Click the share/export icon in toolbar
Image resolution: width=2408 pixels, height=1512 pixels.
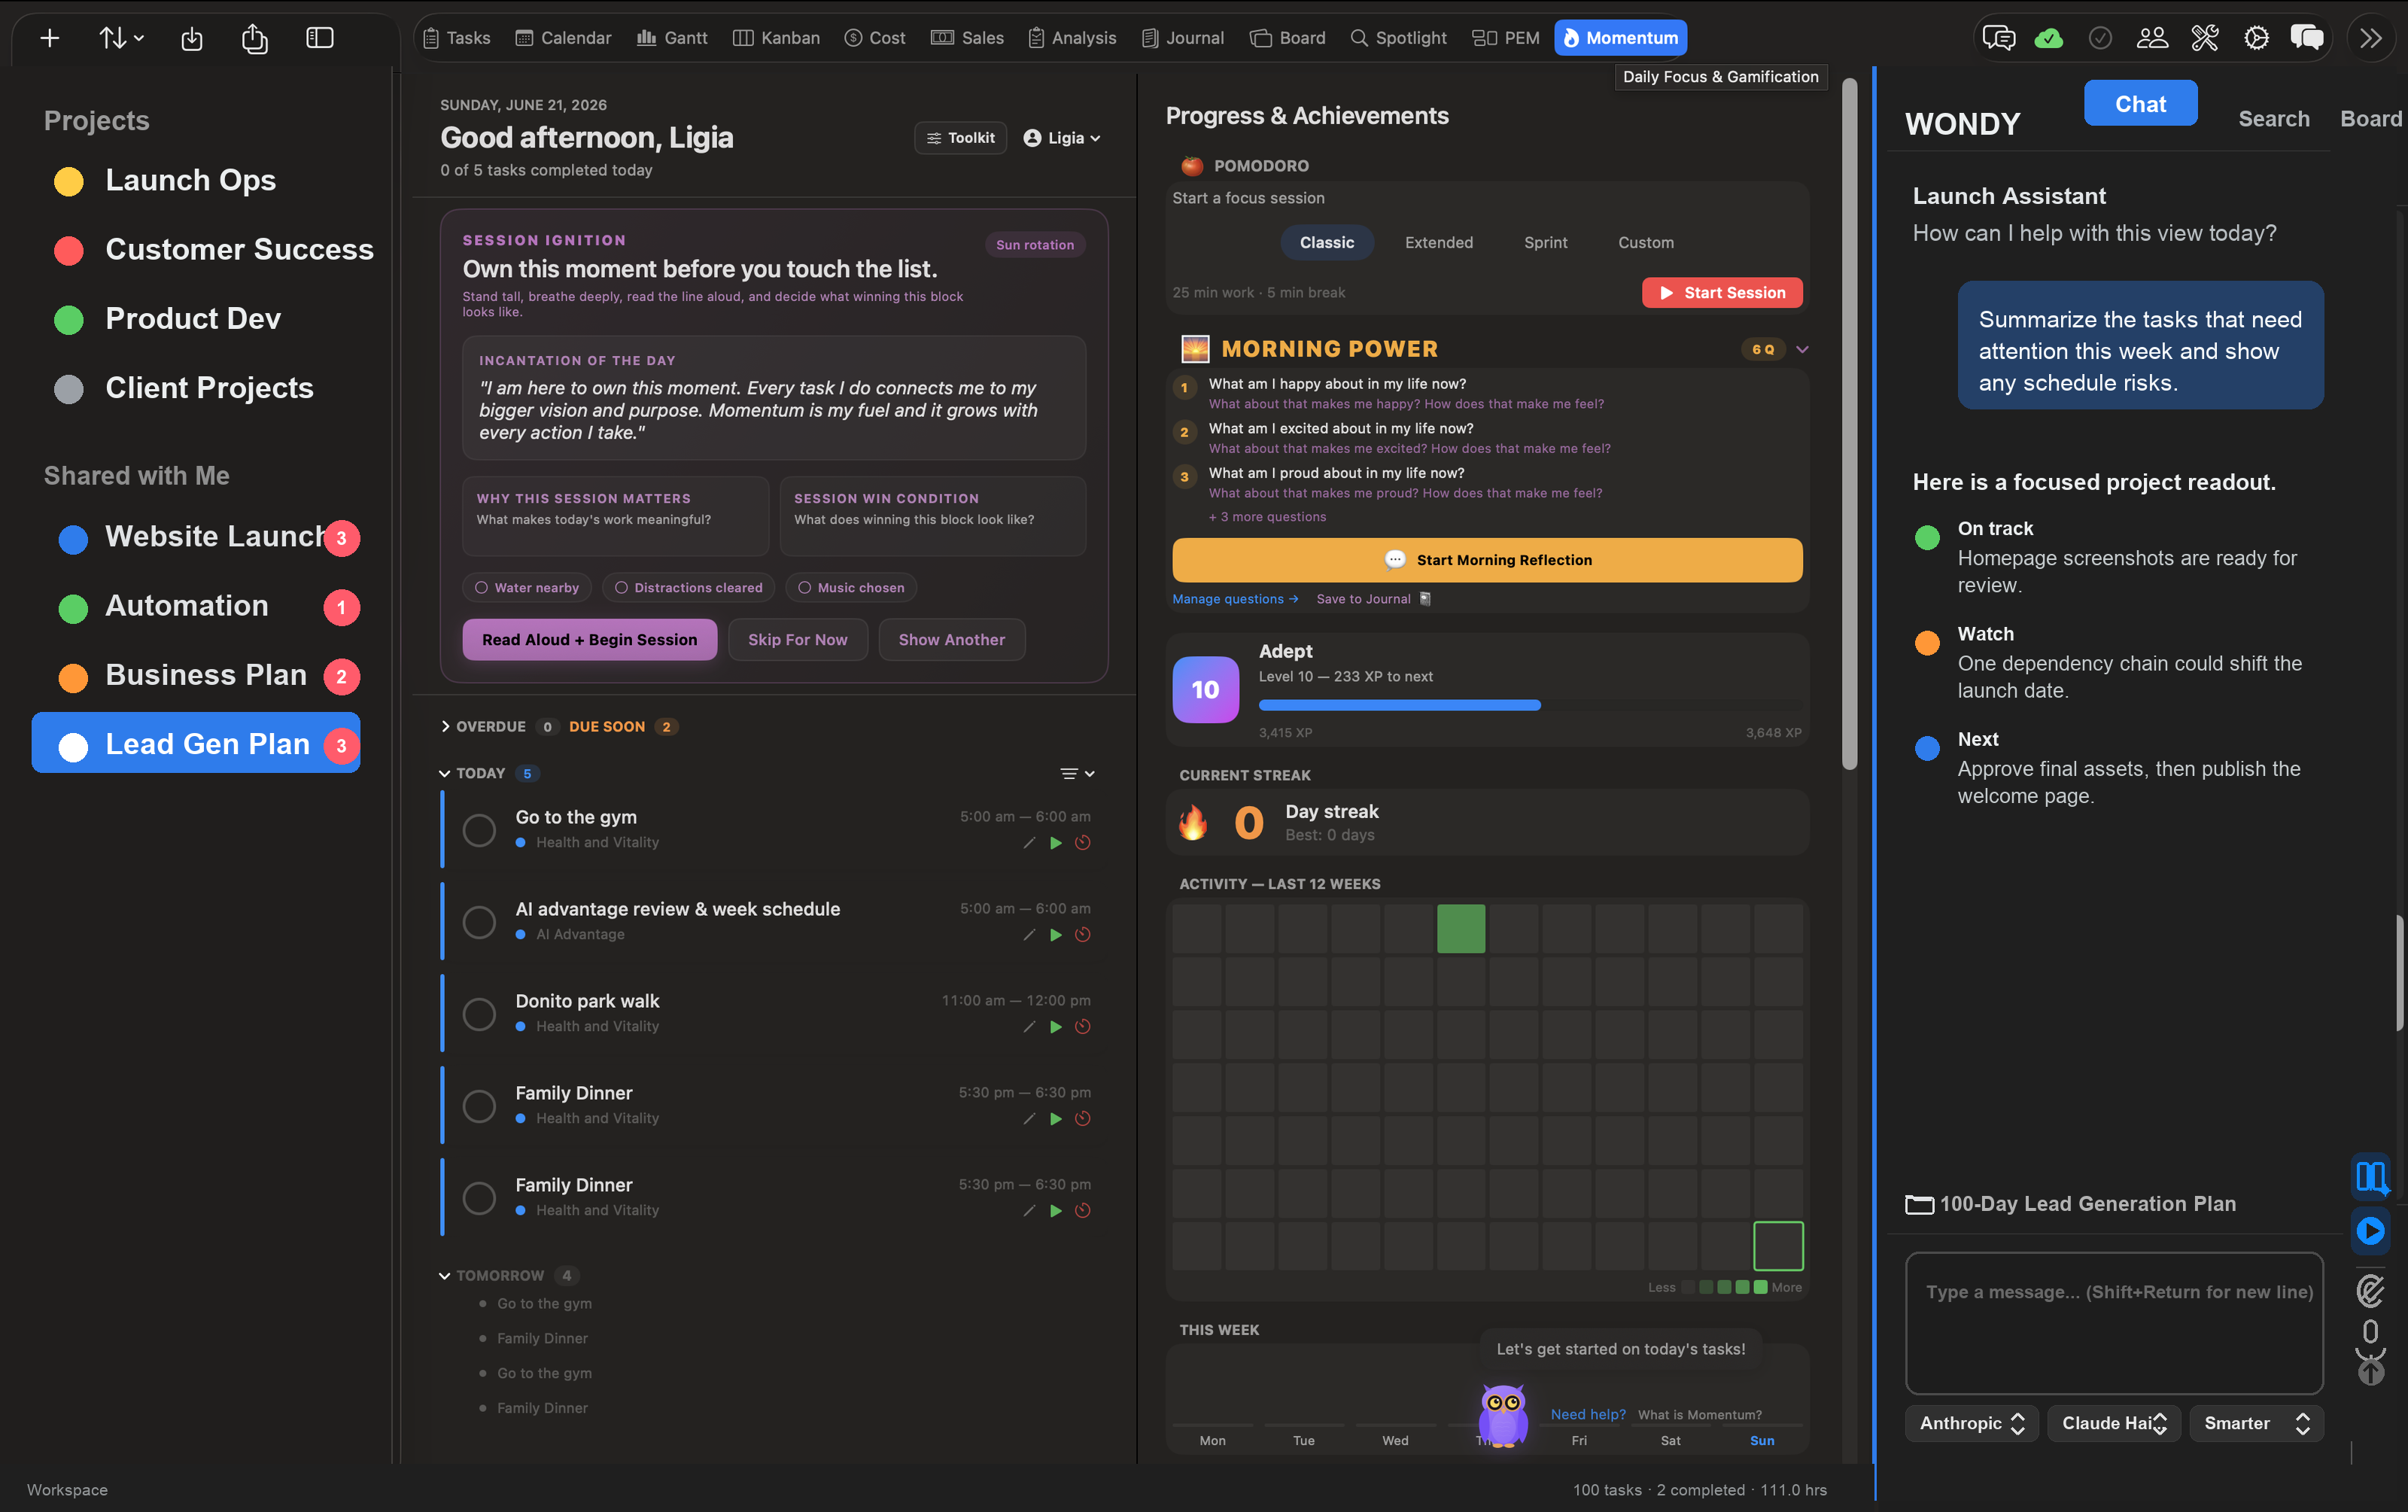click(255, 38)
